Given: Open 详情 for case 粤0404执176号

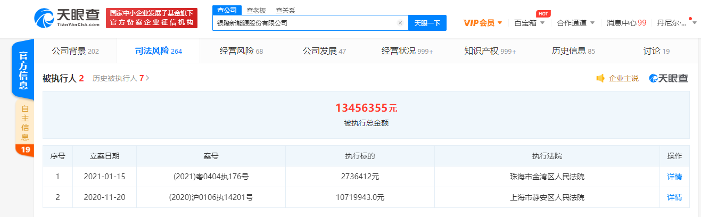Looking at the screenshot, I should click(x=674, y=177).
